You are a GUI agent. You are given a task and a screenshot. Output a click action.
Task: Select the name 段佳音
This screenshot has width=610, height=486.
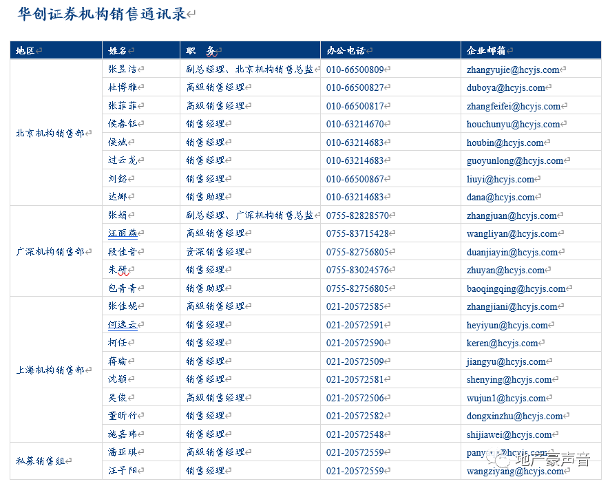pos(123,252)
